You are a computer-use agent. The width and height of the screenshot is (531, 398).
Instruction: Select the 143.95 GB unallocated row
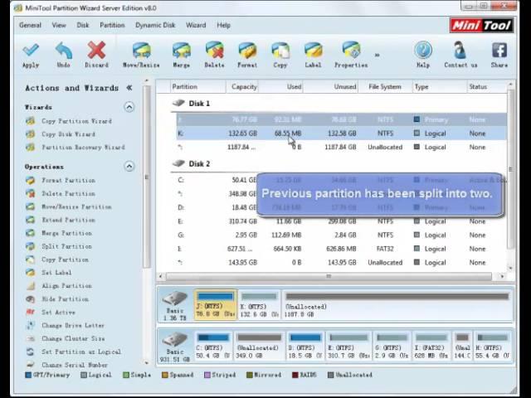341,262
